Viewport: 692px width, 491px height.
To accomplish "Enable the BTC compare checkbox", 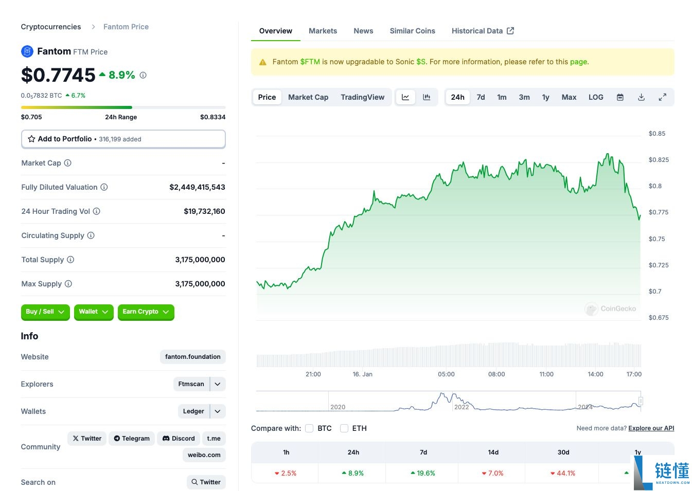I will (x=309, y=428).
